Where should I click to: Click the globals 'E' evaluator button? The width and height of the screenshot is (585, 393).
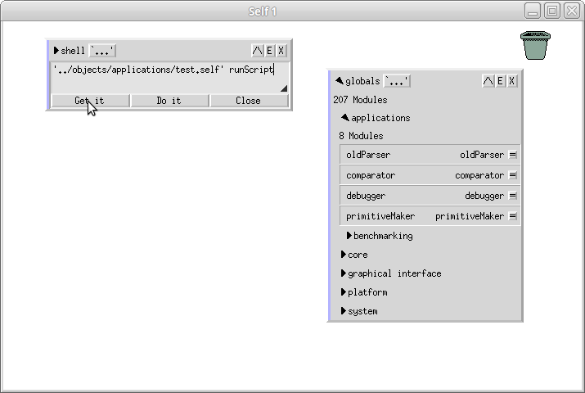coord(500,81)
